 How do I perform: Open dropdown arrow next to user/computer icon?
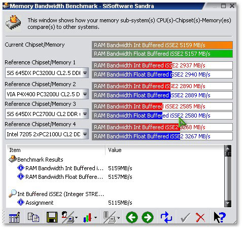(77, 217)
